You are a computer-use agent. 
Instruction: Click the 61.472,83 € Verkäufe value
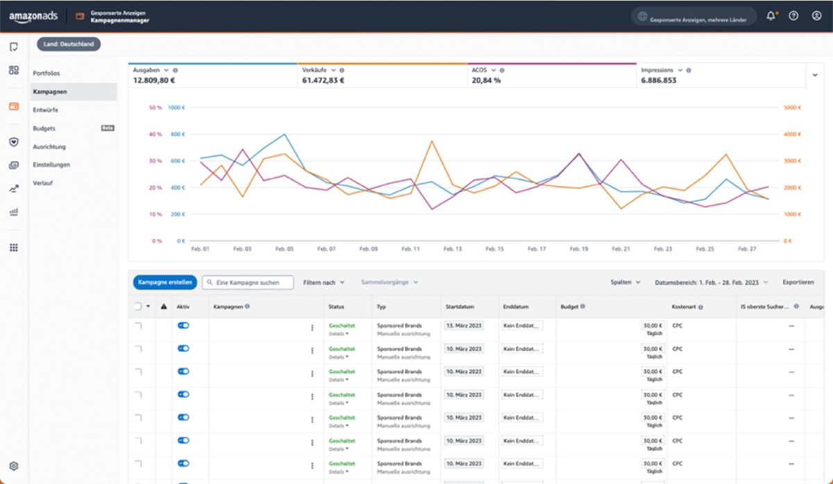coord(323,81)
